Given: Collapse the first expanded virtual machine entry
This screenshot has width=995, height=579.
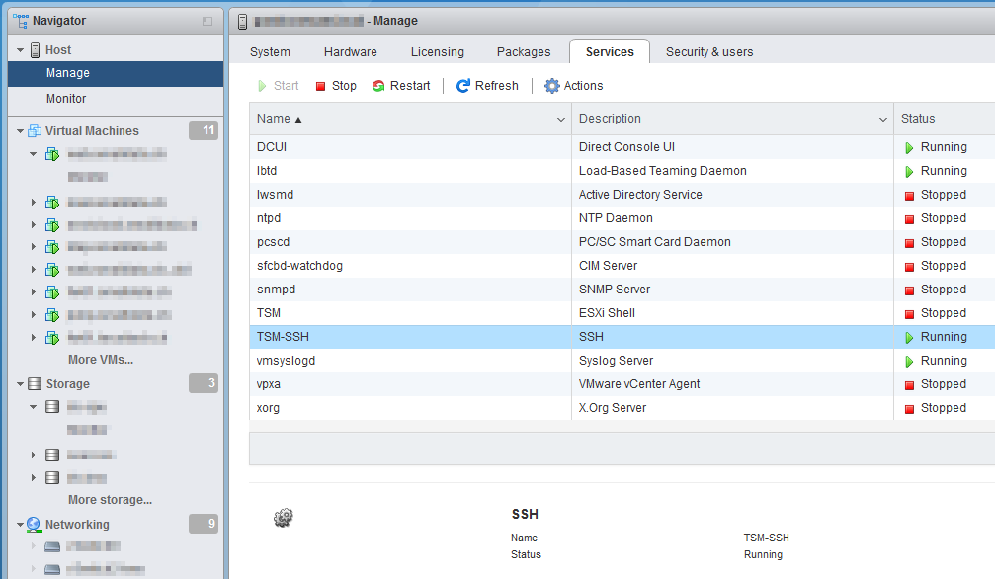Looking at the screenshot, I should tap(33, 153).
